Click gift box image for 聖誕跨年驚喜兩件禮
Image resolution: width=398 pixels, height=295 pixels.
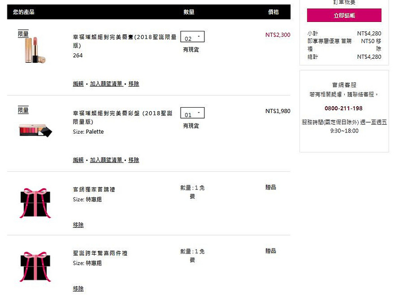pos(35,267)
